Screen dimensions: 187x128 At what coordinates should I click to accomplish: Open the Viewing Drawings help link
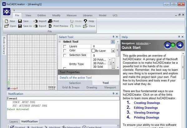pyautogui.click(x=146, y=113)
